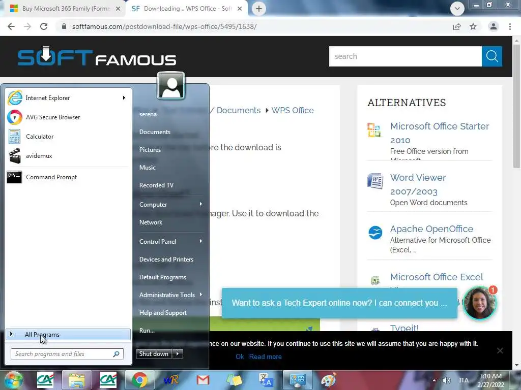Image resolution: width=521 pixels, height=390 pixels.
Task: Open Internet Explorer from Start menu
Action: click(x=48, y=98)
